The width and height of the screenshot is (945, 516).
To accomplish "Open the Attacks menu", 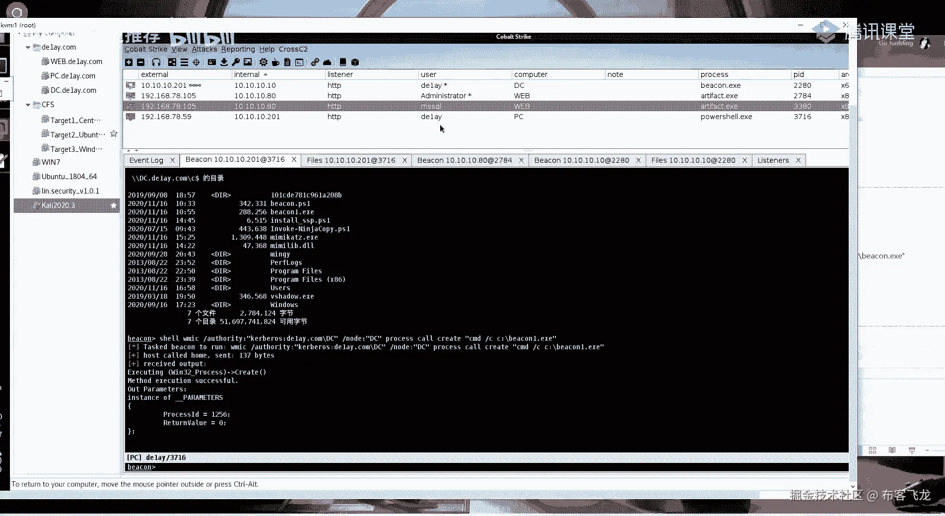I will tap(204, 49).
